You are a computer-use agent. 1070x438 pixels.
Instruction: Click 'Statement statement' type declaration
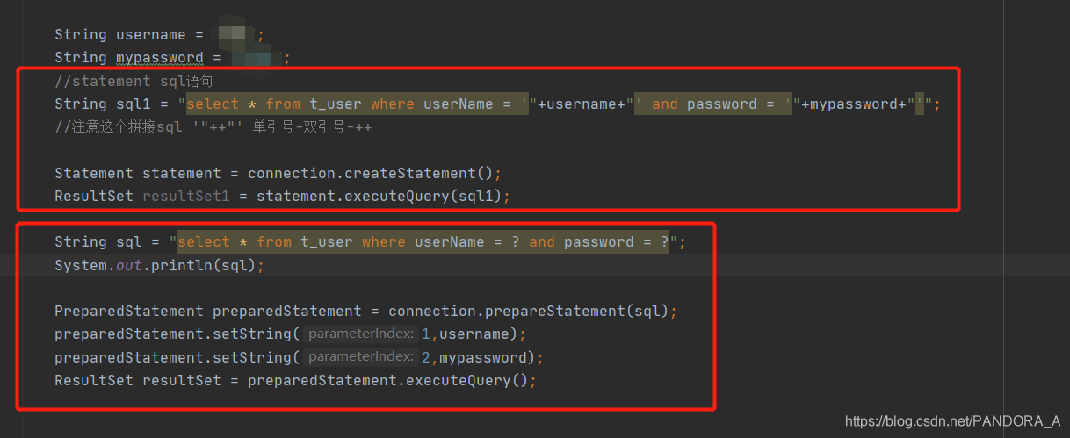(x=138, y=174)
